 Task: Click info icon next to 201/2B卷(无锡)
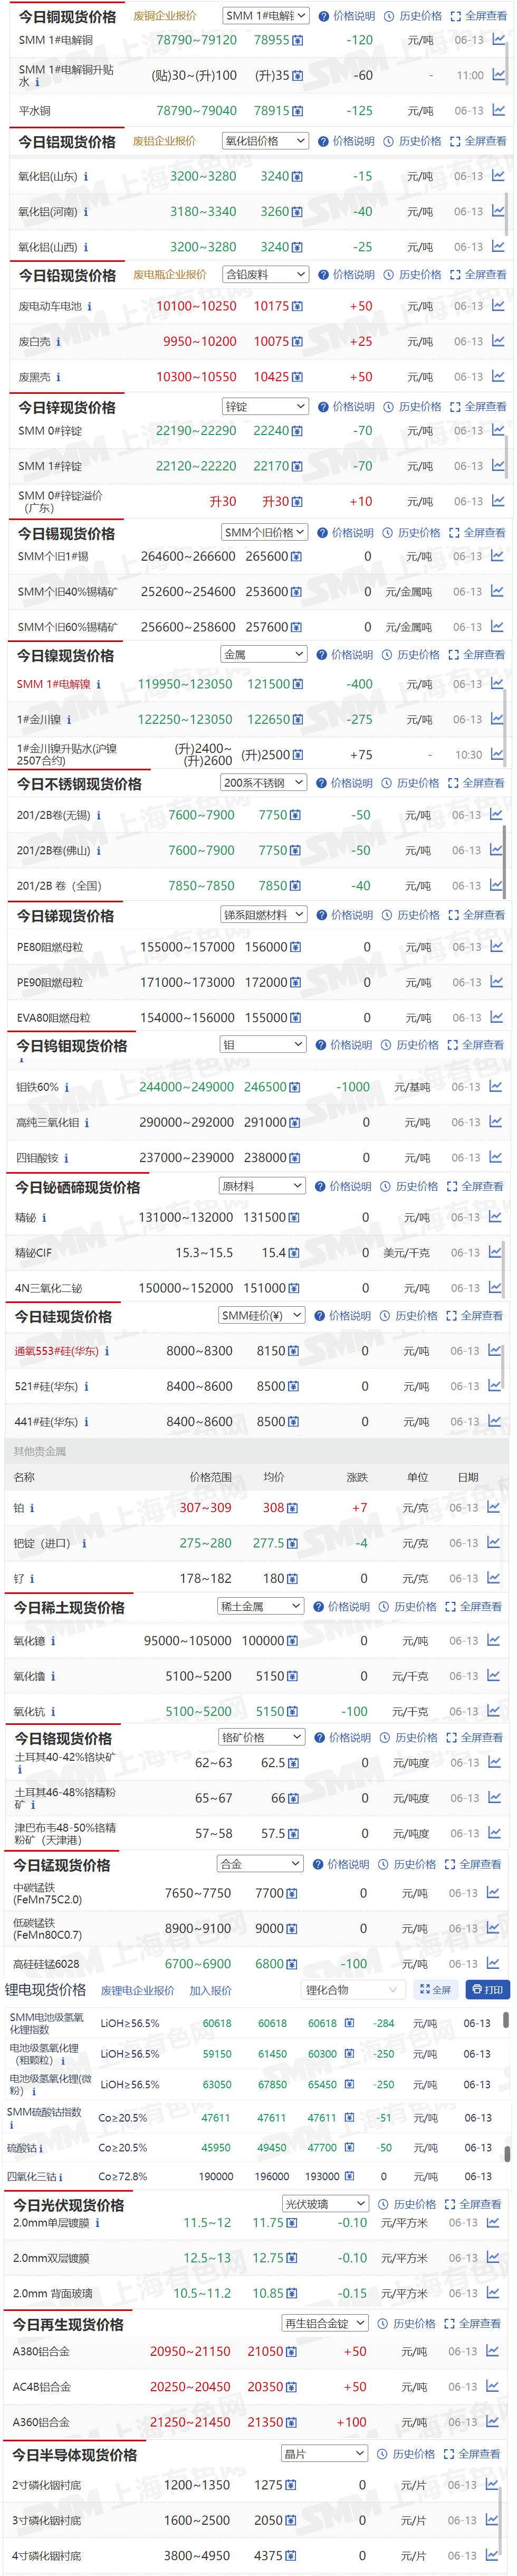point(98,816)
